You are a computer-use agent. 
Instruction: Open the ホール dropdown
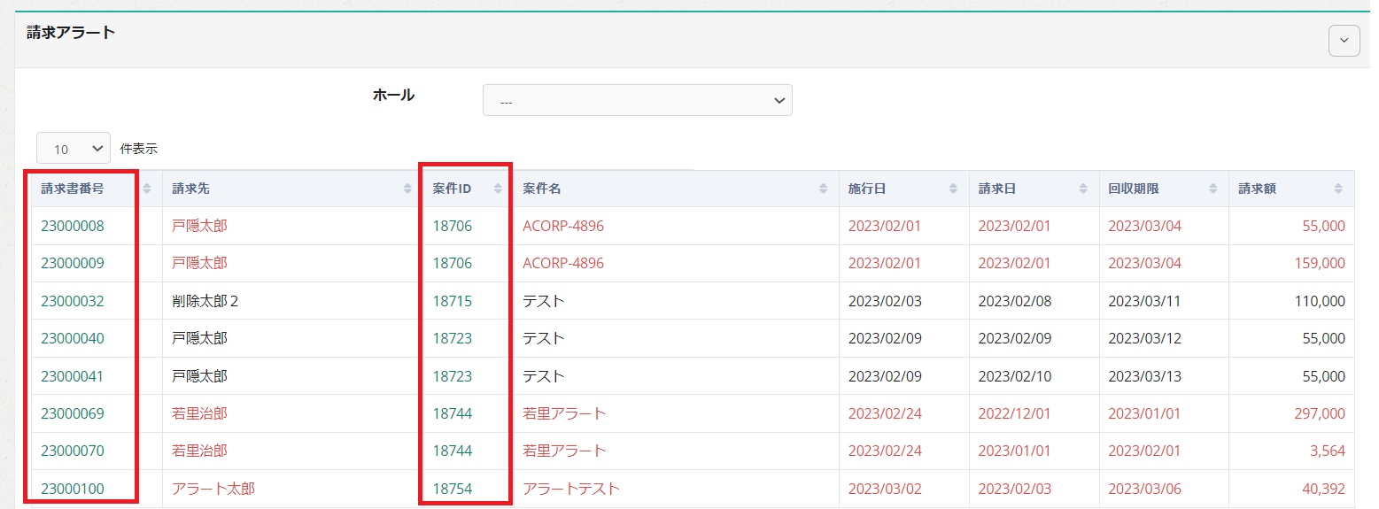point(637,101)
